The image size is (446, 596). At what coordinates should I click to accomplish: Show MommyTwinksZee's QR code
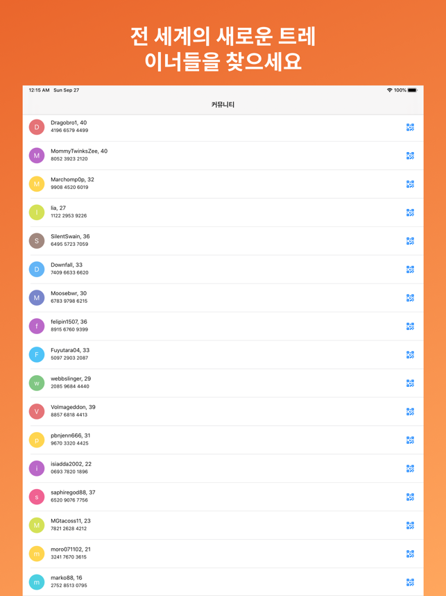[410, 156]
